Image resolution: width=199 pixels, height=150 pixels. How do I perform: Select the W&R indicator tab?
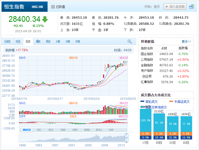[x=87, y=130]
